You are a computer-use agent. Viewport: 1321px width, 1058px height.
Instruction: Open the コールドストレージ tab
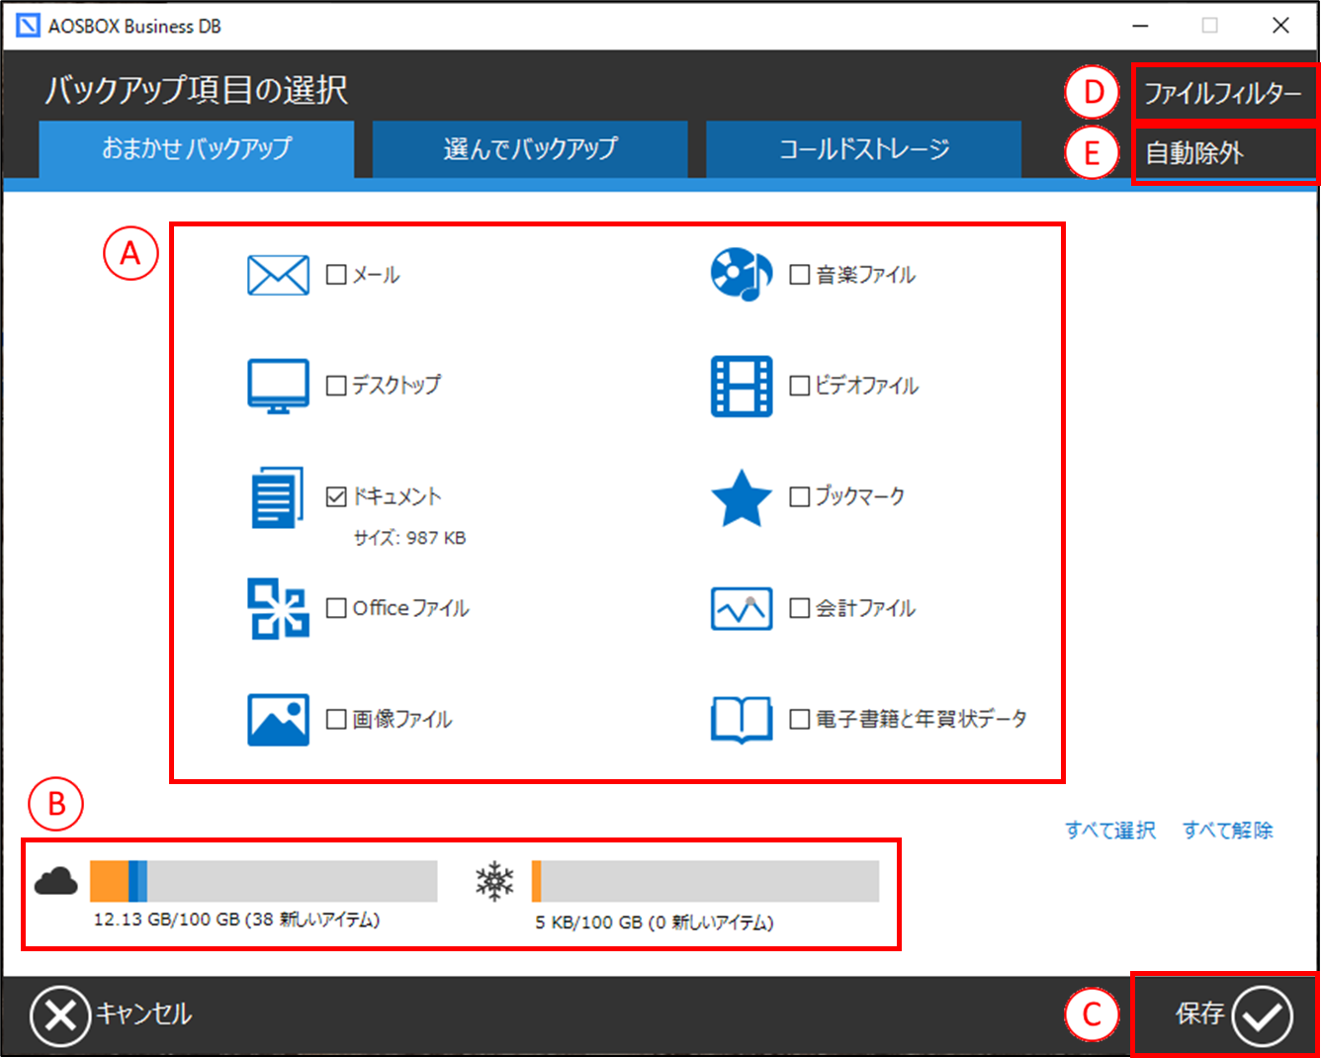point(863,149)
